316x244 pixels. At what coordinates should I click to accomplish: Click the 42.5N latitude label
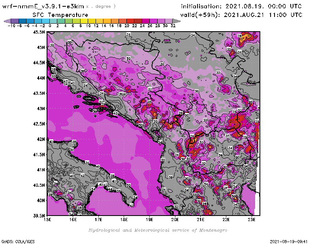(x=39, y=124)
